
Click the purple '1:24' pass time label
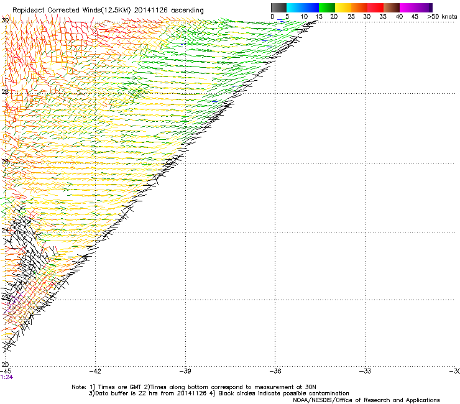(6, 377)
